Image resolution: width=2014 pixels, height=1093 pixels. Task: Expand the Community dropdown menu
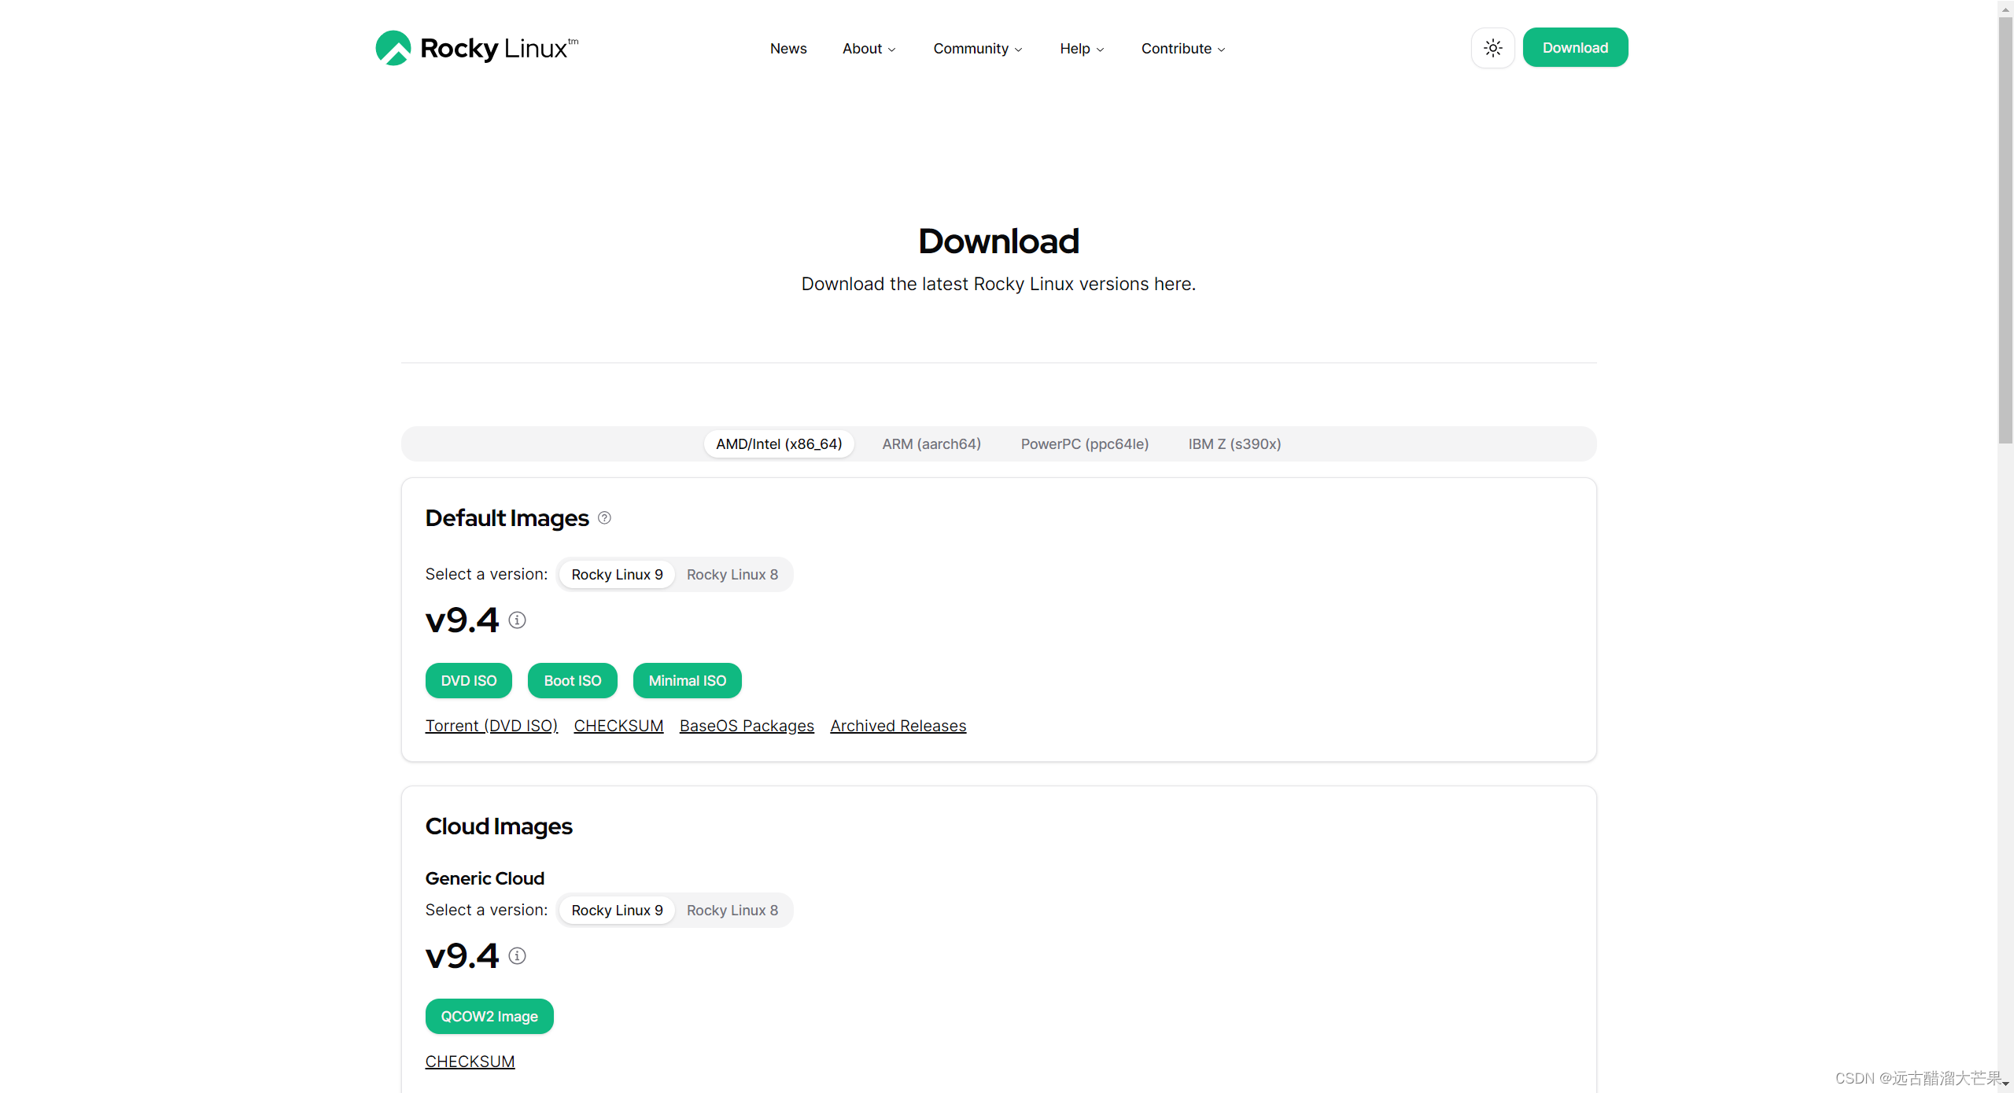click(x=977, y=49)
